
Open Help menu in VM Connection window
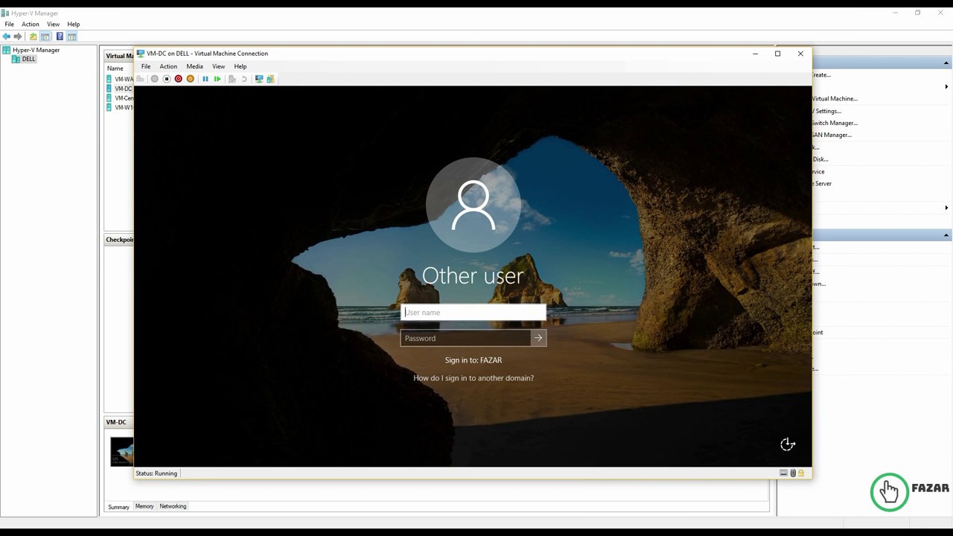point(240,66)
